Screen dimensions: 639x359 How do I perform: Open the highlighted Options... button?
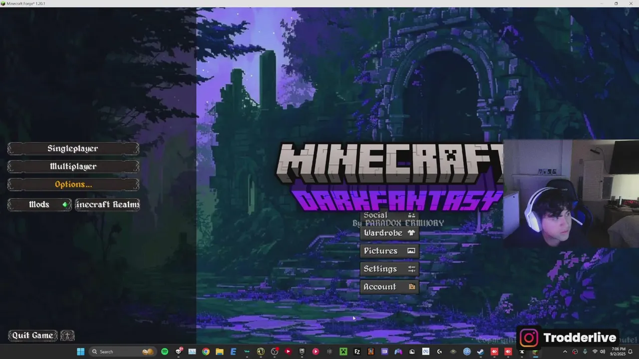[x=73, y=184]
